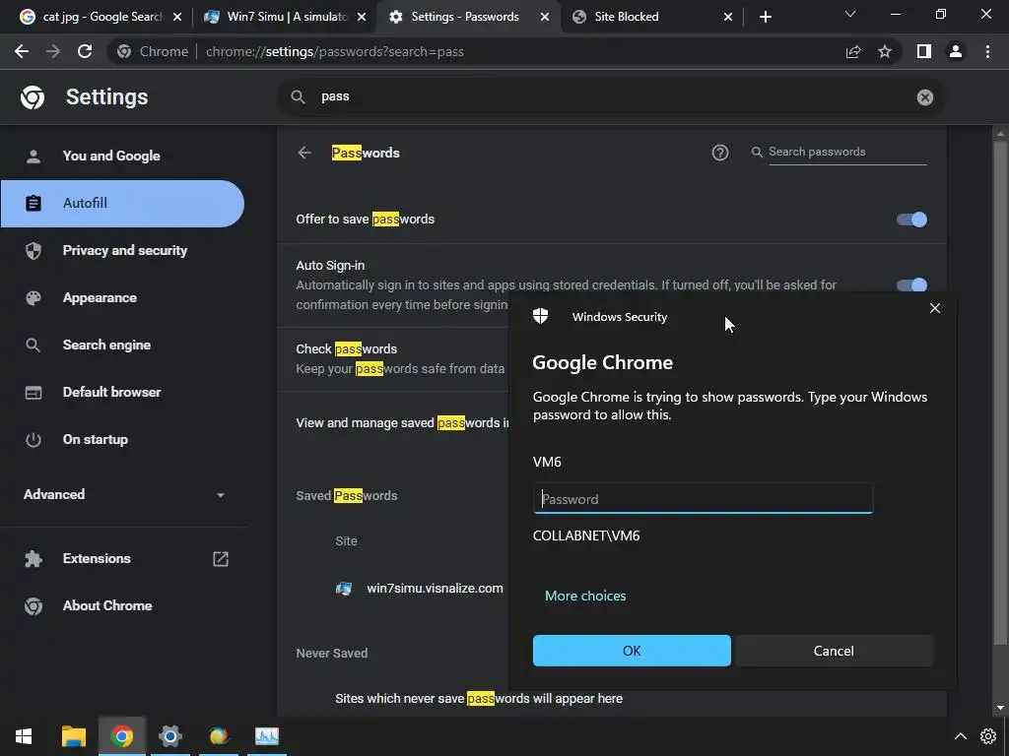Select Autofill in the sidebar
This screenshot has width=1009, height=756.
(x=122, y=203)
